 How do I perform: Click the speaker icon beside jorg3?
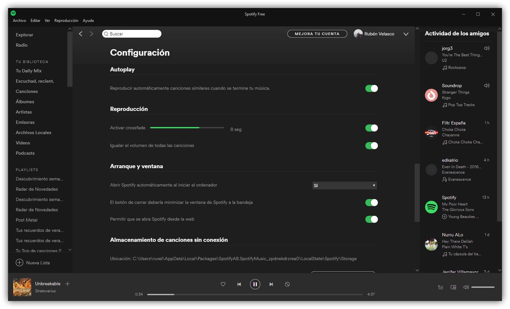tap(487, 48)
